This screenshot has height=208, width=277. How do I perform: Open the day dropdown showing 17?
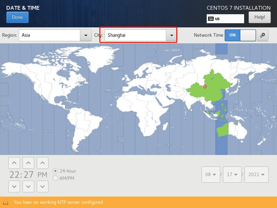click(232, 175)
